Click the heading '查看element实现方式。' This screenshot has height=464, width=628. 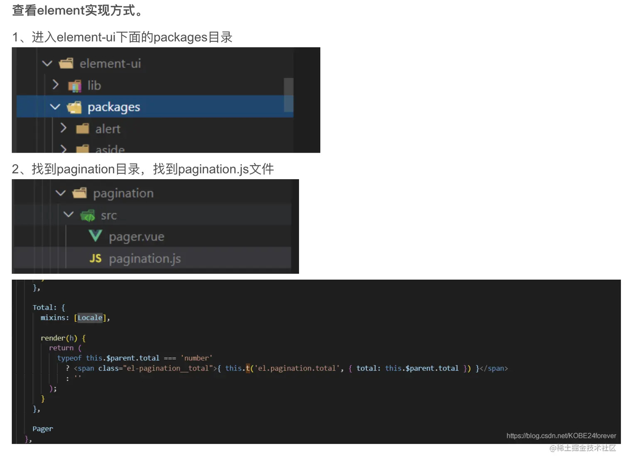pos(78,10)
